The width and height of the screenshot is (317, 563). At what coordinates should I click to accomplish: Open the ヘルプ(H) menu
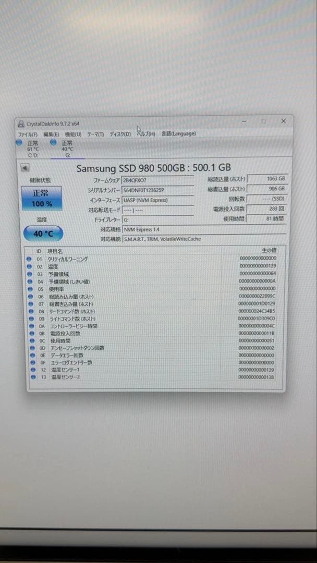click(146, 134)
